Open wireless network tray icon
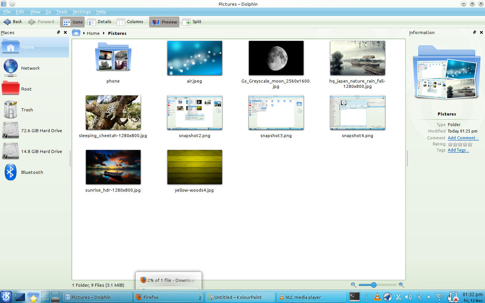 [440, 297]
